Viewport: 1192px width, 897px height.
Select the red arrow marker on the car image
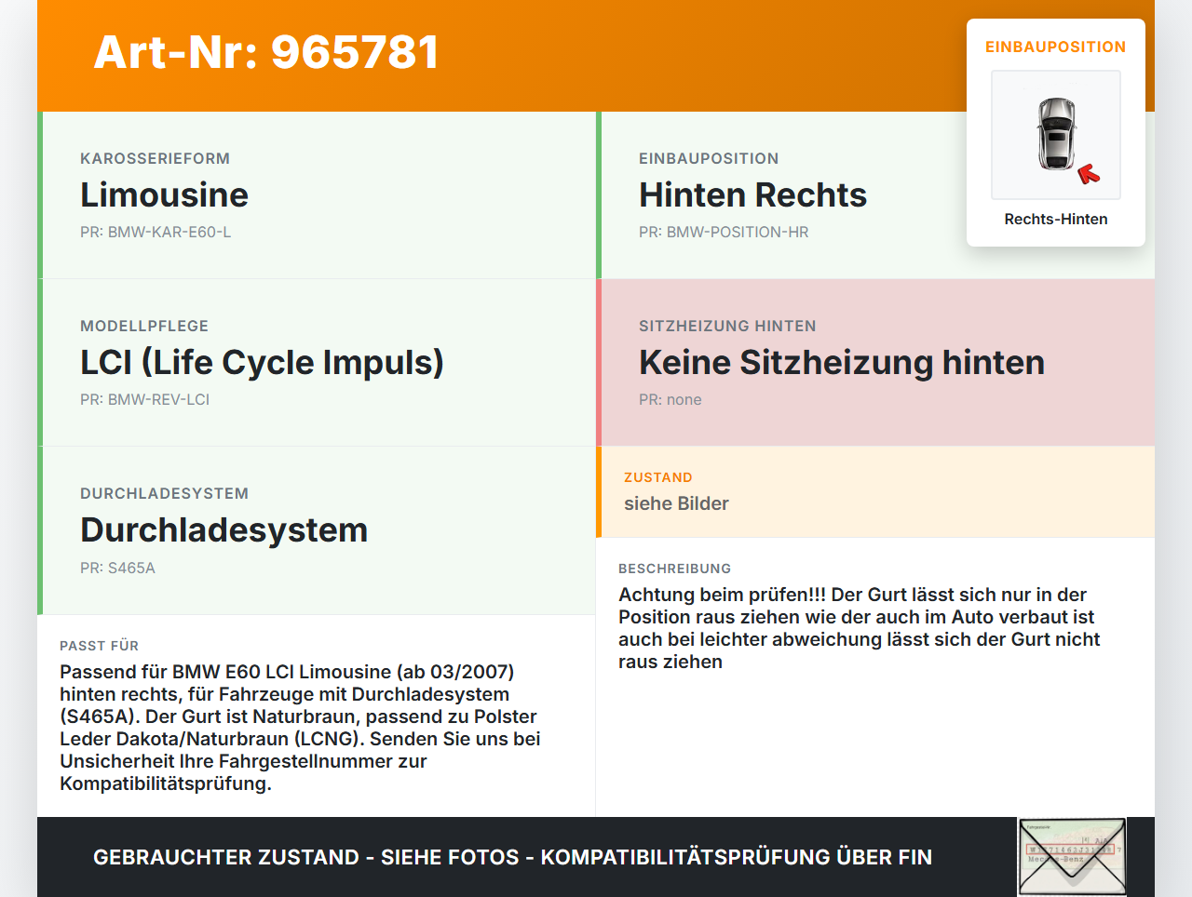[1090, 173]
